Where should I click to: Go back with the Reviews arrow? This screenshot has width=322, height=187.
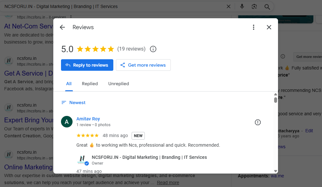(62, 27)
